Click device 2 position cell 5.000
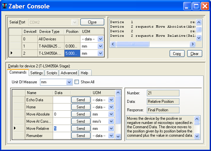 pyautogui.click(x=72, y=53)
